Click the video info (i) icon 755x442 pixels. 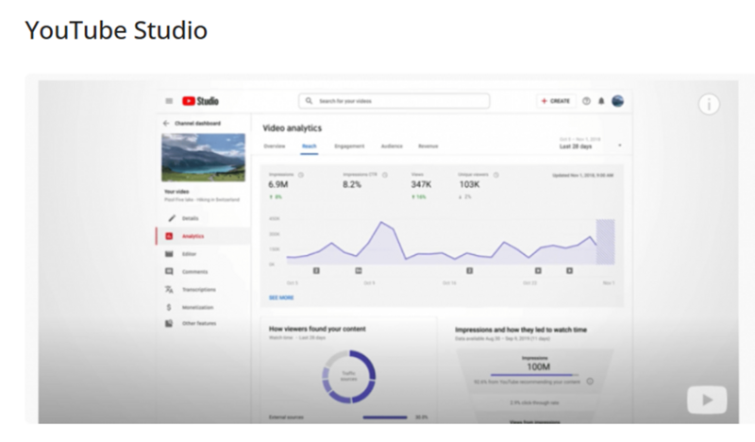(x=709, y=104)
